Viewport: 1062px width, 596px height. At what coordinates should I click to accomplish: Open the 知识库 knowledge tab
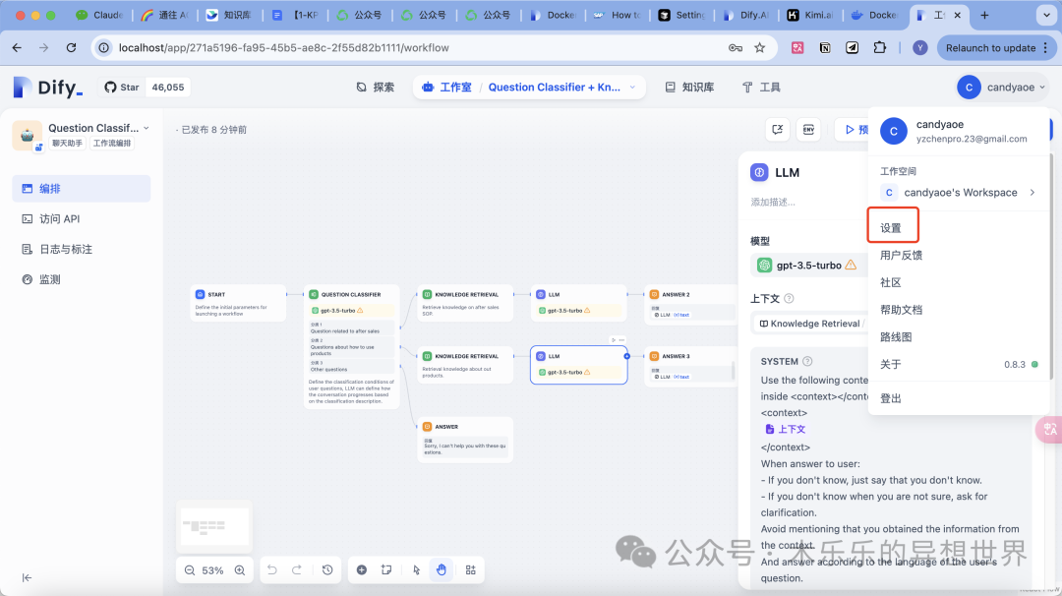[x=689, y=87]
